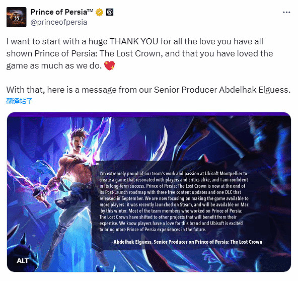Click the gold verified badge
The height and width of the screenshot is (281, 298).
pyautogui.click(x=99, y=12)
